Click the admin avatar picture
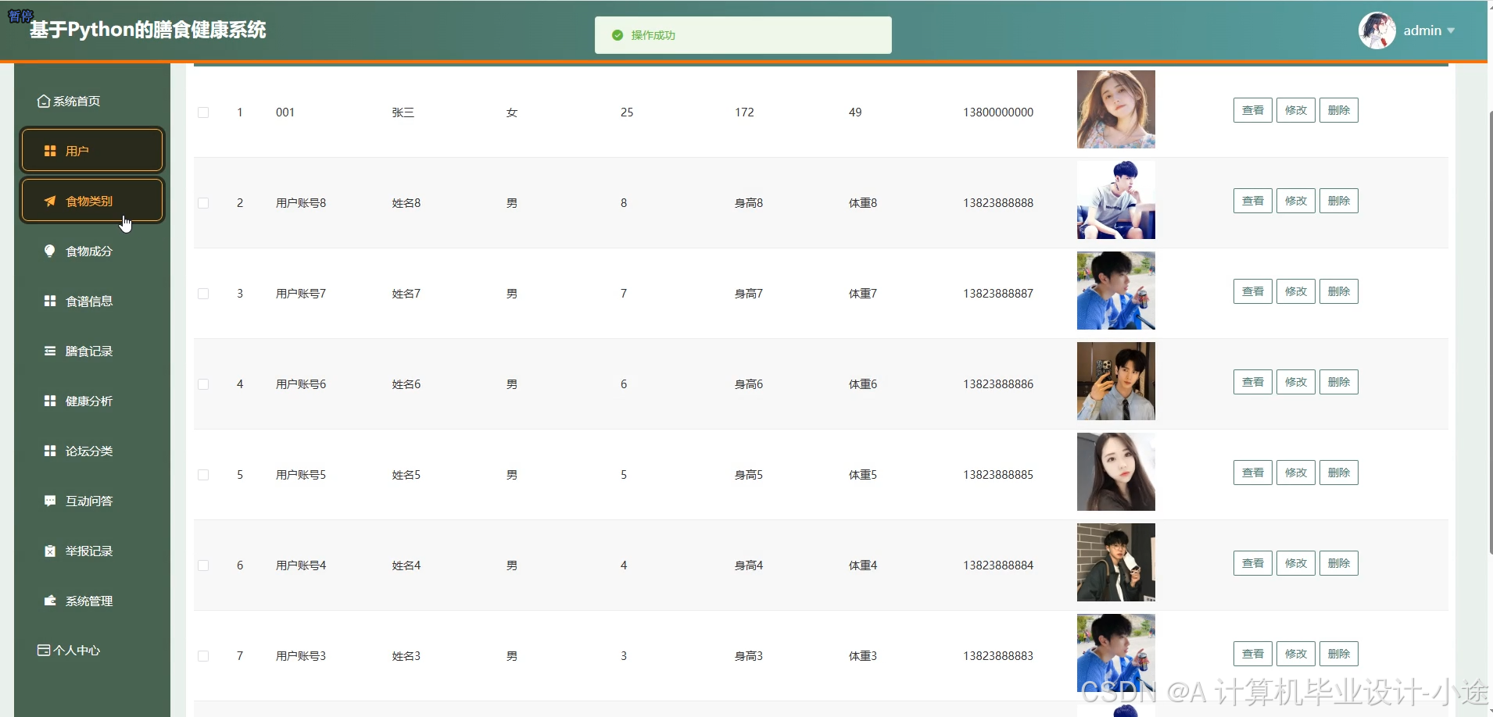Screen dimensions: 1493x717 [1377, 30]
